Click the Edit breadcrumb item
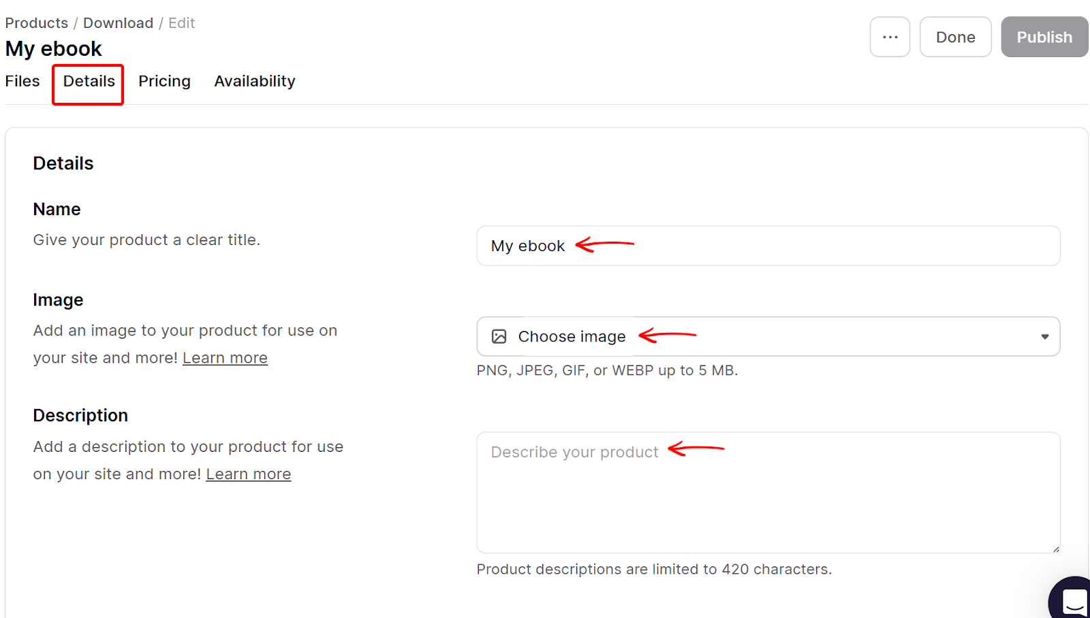 point(181,23)
